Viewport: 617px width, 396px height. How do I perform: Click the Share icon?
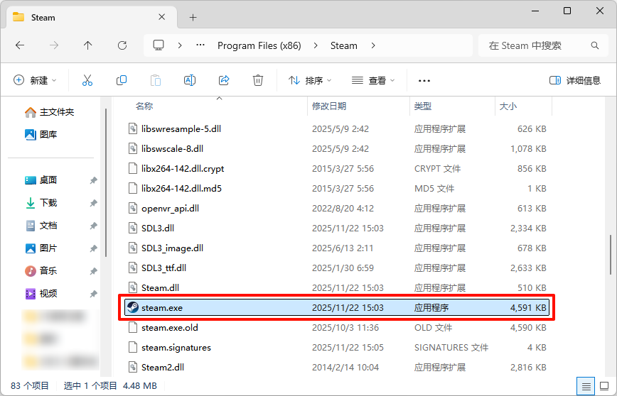224,80
